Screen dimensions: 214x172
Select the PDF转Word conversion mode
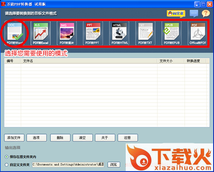[x=15, y=33]
